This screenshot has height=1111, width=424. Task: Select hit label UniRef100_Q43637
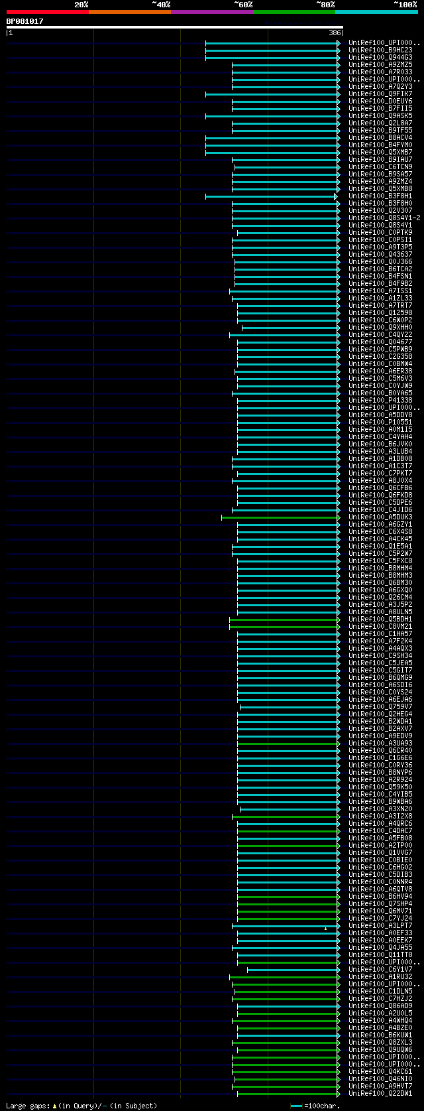pyautogui.click(x=380, y=254)
